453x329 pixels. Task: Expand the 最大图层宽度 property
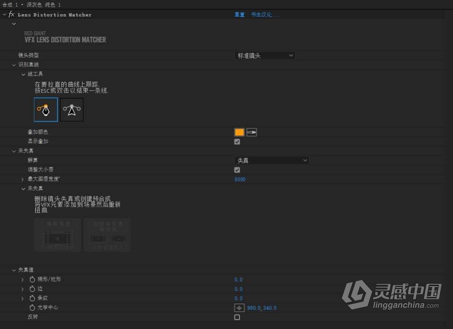(x=23, y=179)
